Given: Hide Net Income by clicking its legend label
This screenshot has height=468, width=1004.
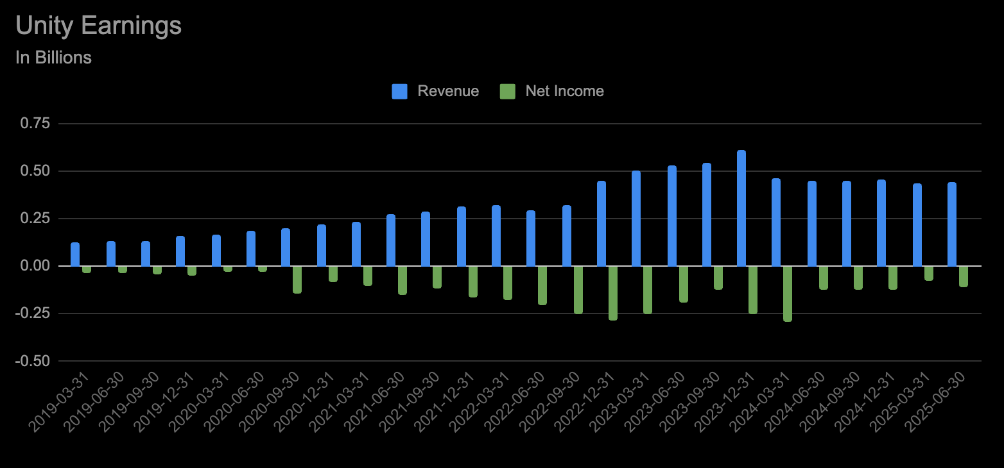Looking at the screenshot, I should pyautogui.click(x=564, y=91).
